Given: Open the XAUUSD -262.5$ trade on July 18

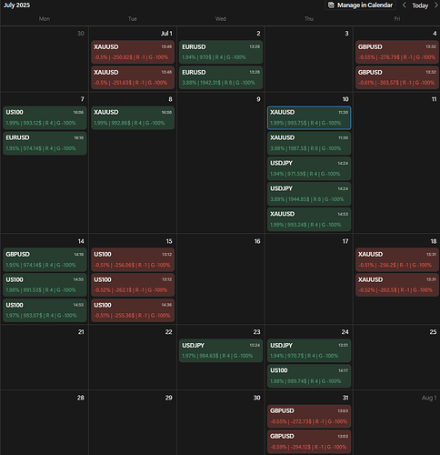Looking at the screenshot, I should pos(397,285).
